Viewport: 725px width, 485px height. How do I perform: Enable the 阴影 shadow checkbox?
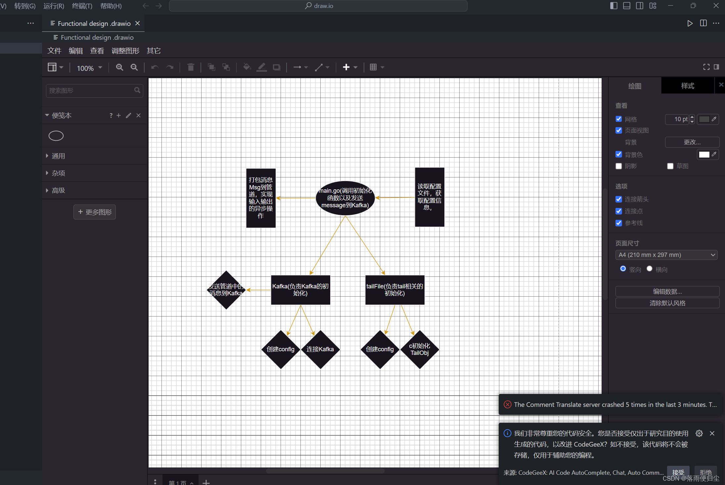click(x=619, y=166)
